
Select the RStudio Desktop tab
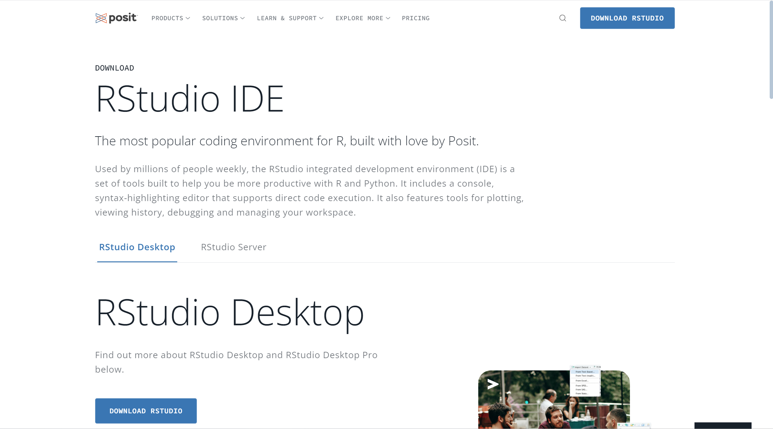pos(137,247)
